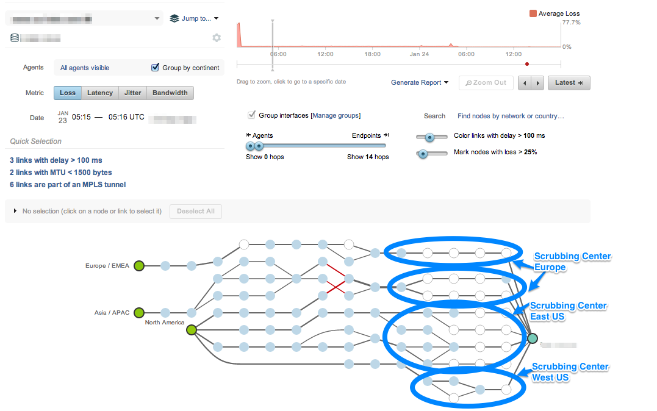
Task: Select the North America agent node
Action: click(x=192, y=330)
